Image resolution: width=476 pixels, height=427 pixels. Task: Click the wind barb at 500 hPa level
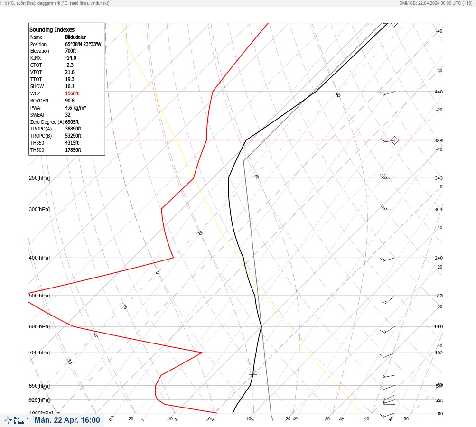click(388, 299)
